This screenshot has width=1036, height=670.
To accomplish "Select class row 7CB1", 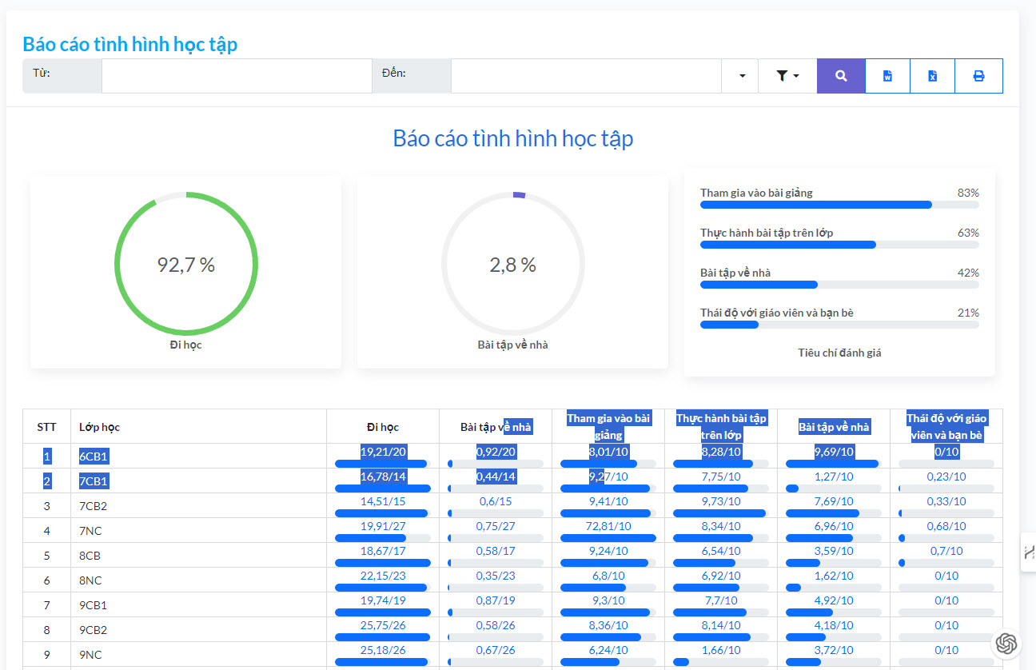I will [512, 481].
